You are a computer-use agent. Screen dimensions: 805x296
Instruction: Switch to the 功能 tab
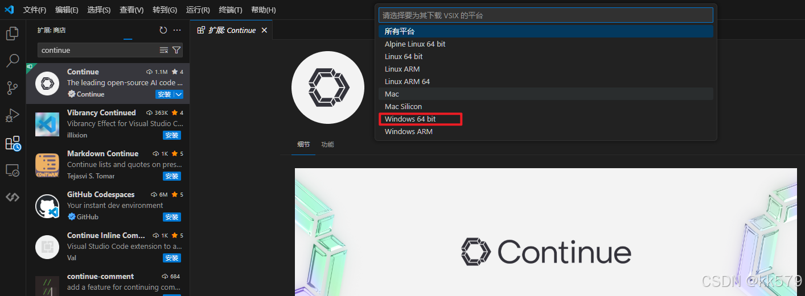click(x=327, y=144)
